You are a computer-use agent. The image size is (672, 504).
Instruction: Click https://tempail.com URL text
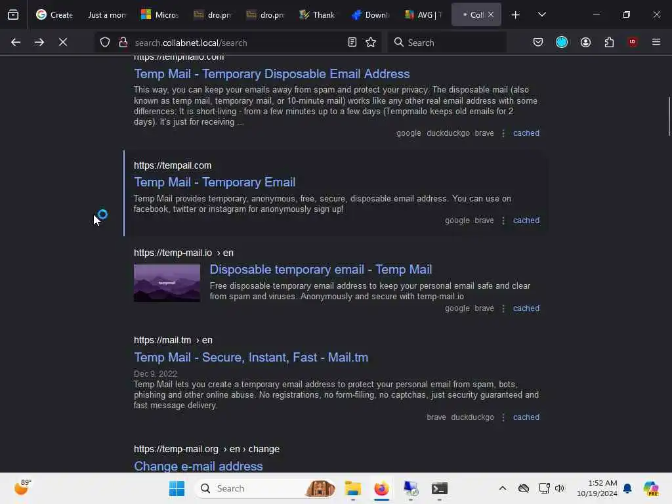173,165
